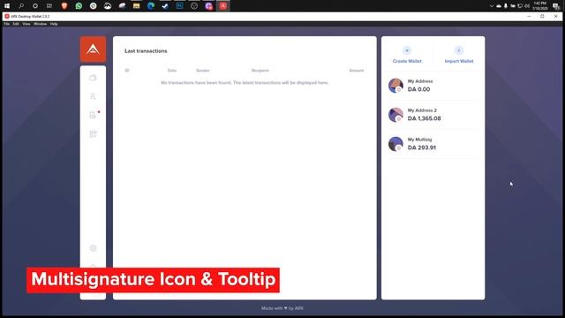Click the Made with love by ARK footer
Image resolution: width=565 pixels, height=318 pixels.
pyautogui.click(x=282, y=308)
